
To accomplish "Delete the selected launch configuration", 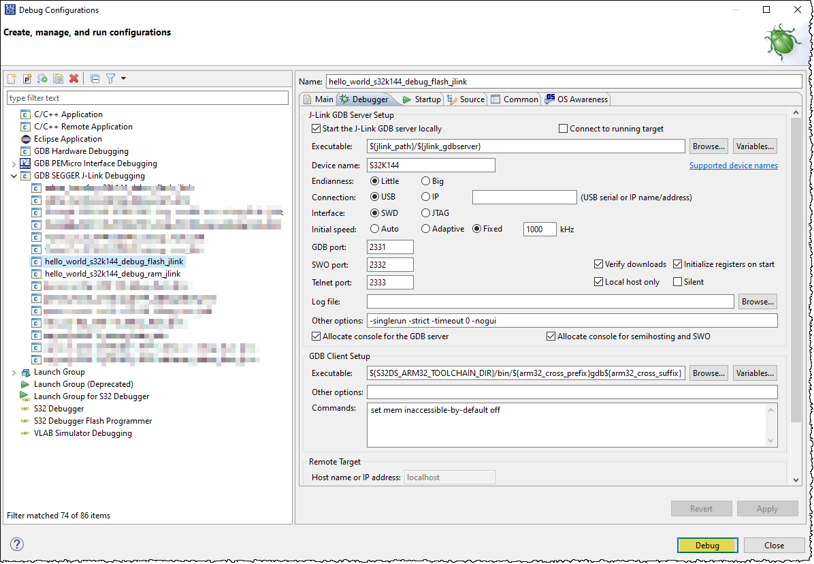I will pyautogui.click(x=74, y=78).
